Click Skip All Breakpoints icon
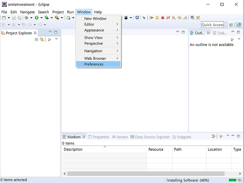The width and height of the screenshot is (244, 183). 144,18
